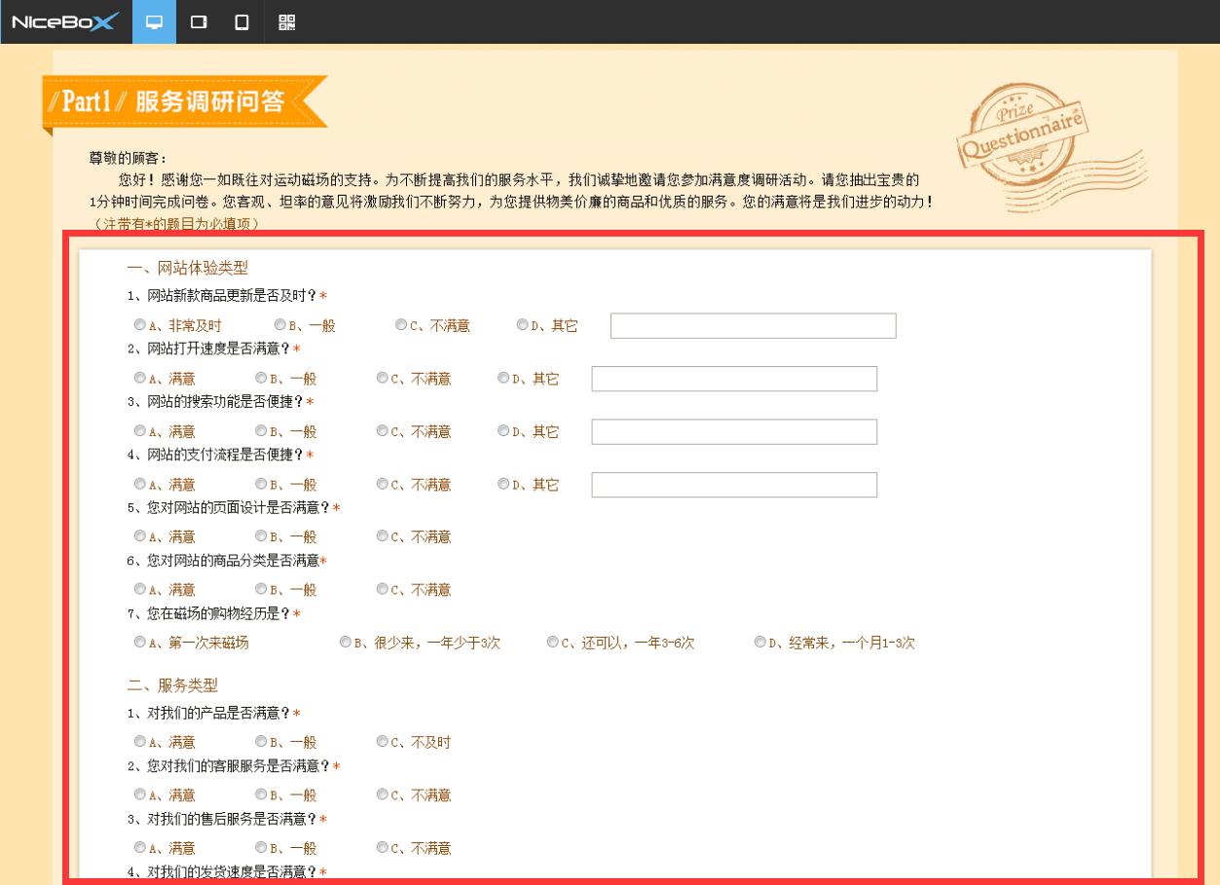Image resolution: width=1220 pixels, height=885 pixels.
Task: Select "A、非常及时" for question 1
Action: click(x=139, y=325)
